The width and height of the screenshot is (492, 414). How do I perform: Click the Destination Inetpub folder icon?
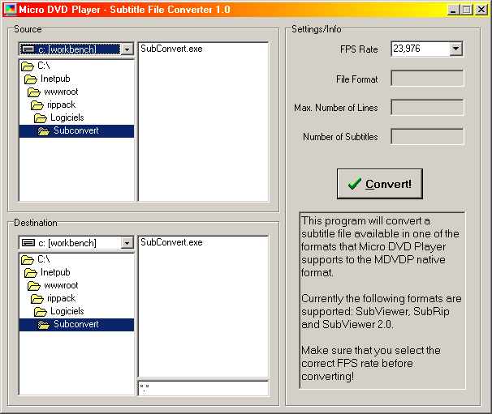(31, 273)
